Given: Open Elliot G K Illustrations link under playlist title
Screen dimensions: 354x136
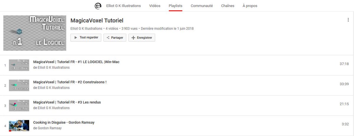Looking at the screenshot, I should (x=86, y=29).
